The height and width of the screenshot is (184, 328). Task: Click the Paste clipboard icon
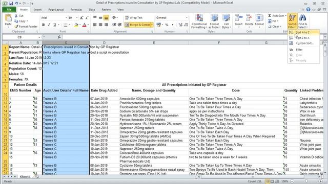pos(8,18)
